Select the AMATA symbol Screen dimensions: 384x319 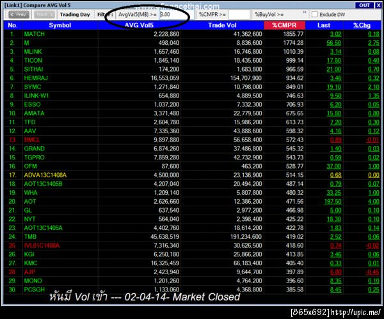pyautogui.click(x=34, y=113)
